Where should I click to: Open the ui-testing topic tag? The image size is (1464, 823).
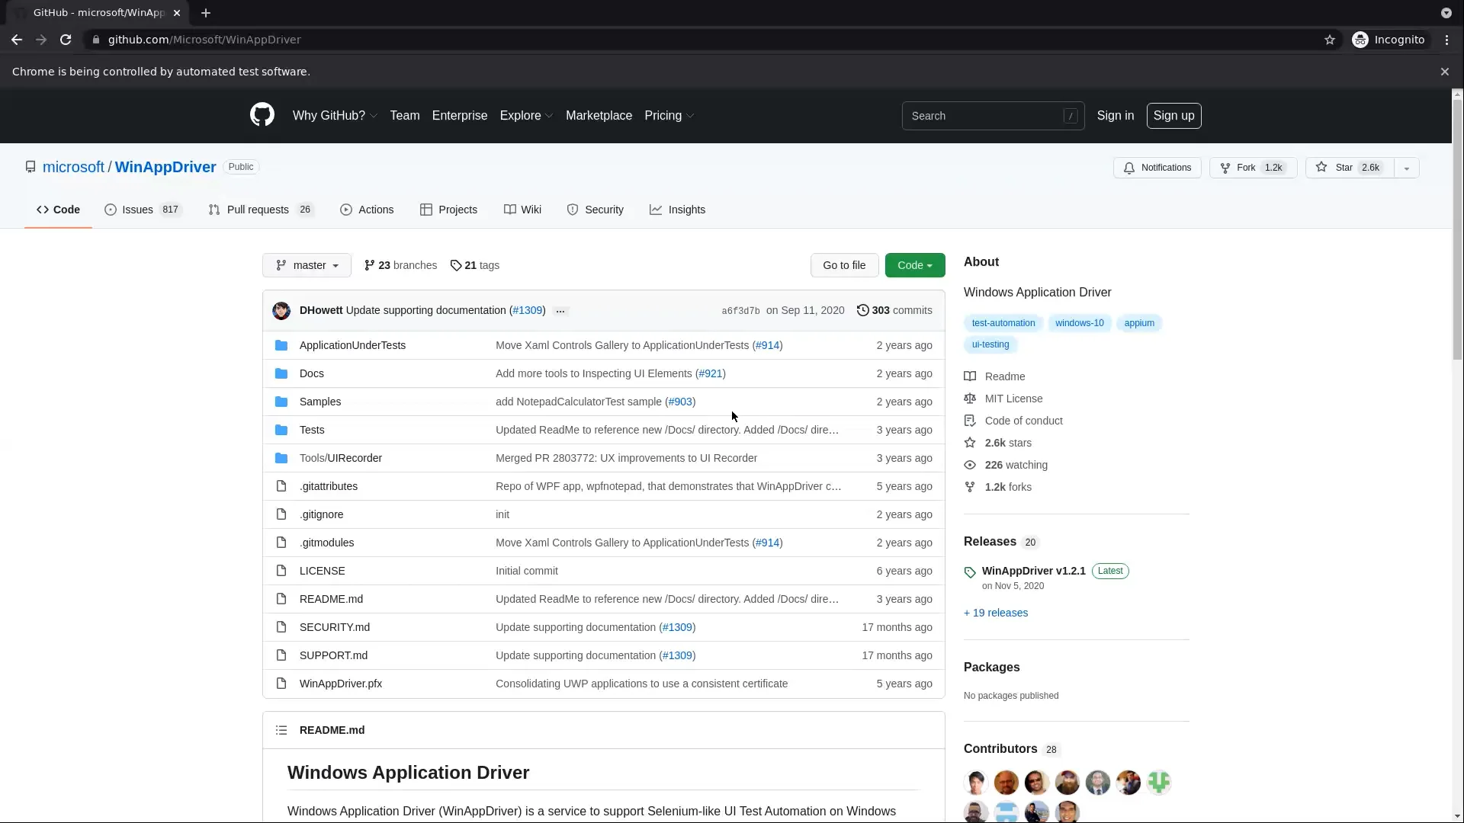tap(990, 344)
